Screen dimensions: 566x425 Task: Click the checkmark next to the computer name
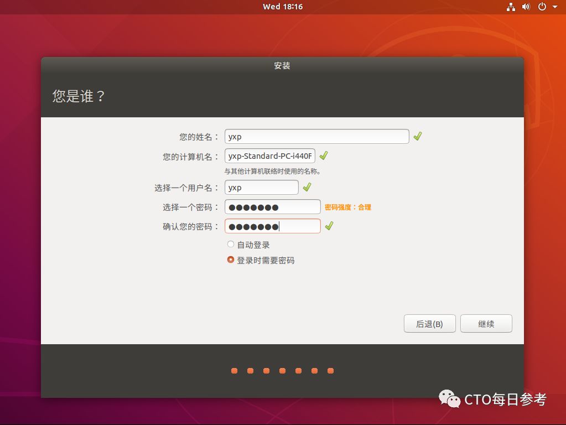point(324,156)
